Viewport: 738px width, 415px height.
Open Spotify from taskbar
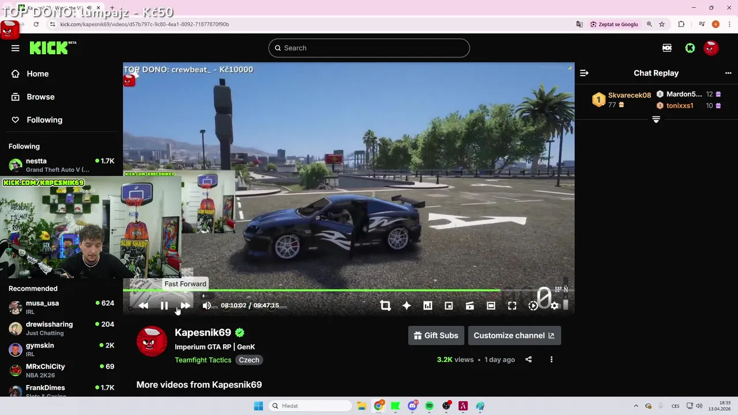pyautogui.click(x=430, y=406)
